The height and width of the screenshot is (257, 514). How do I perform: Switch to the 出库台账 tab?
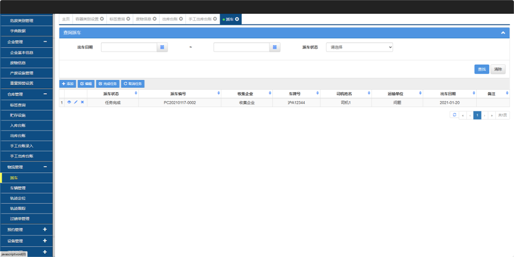coord(170,19)
